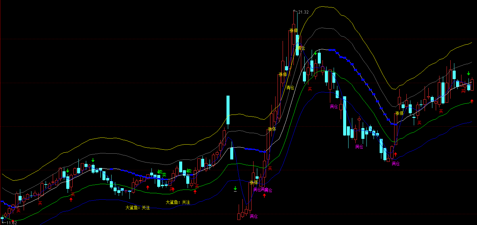
Task: Click the rightmost 大鲨鱼: 关注 label
Action: (178, 202)
